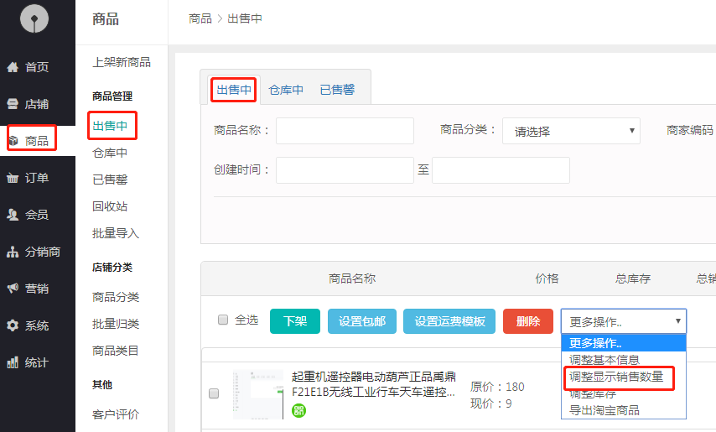
Task: Open the 回收站 sidebar link
Action: 110,206
